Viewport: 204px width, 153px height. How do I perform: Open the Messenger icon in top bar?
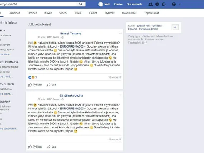point(157,4)
